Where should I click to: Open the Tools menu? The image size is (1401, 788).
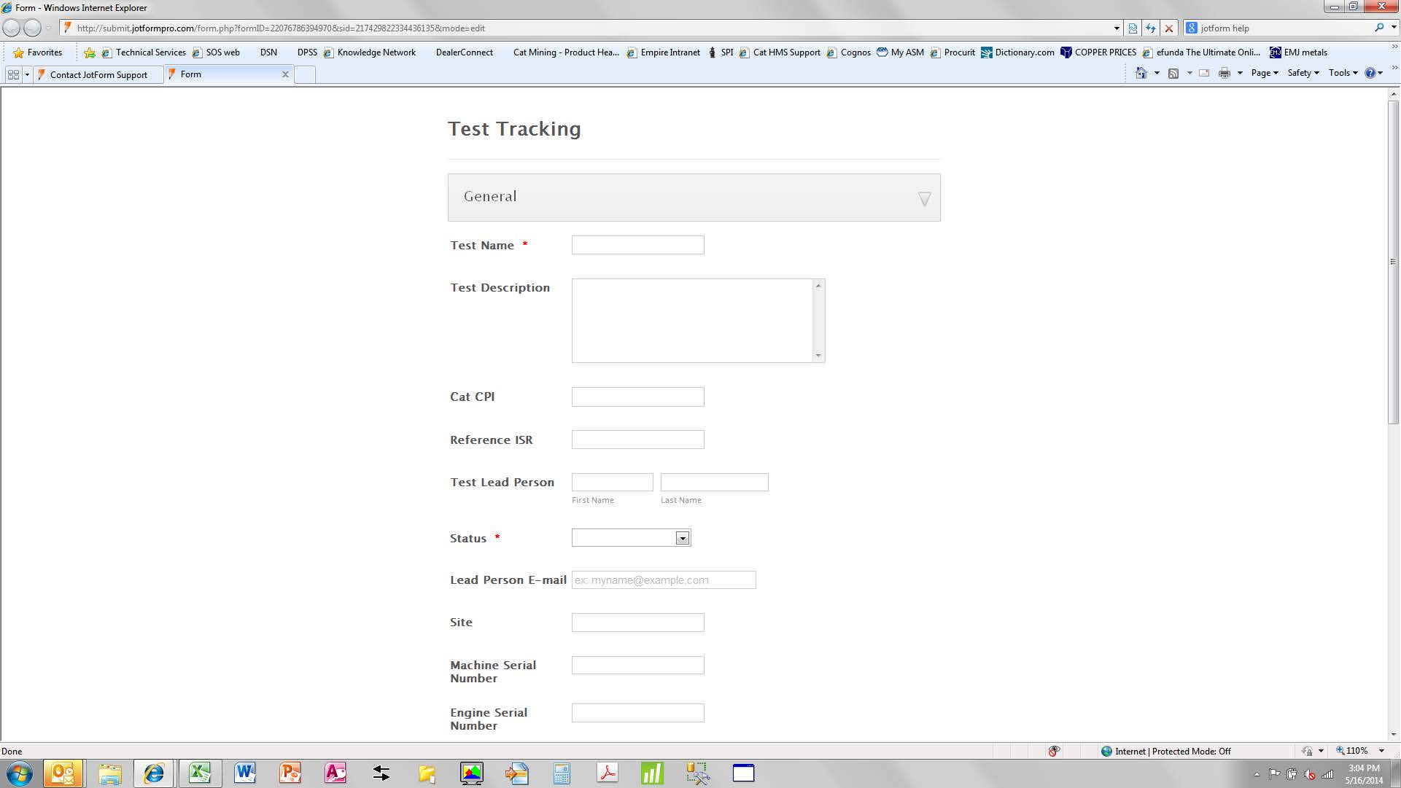pos(1342,73)
